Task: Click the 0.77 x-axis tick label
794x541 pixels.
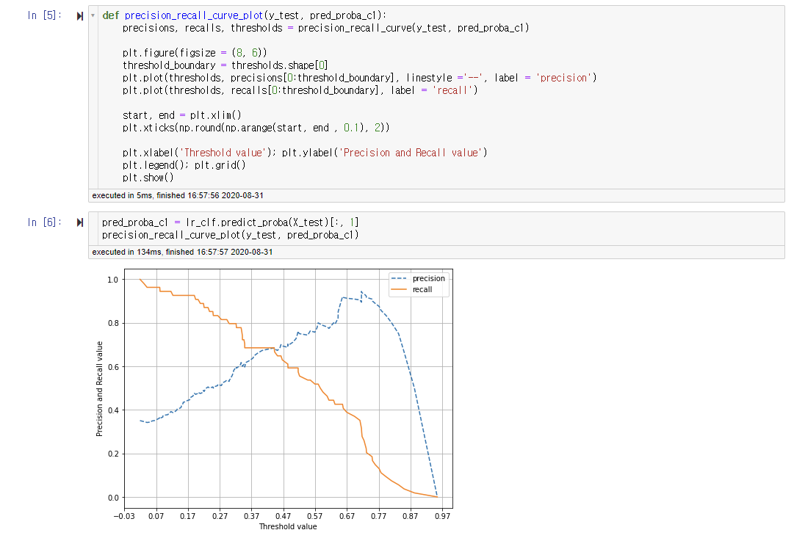Action: click(378, 516)
